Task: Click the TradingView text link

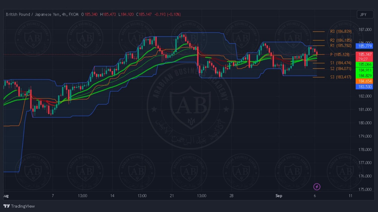Action: click(x=23, y=206)
